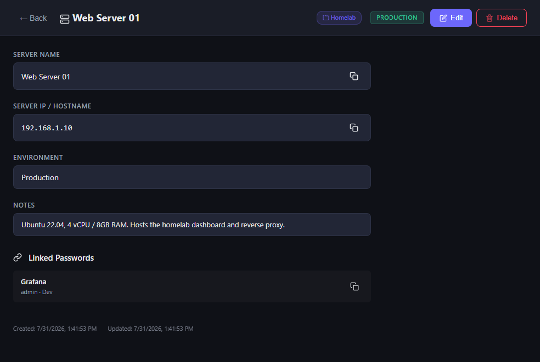
Task: Click the admin · Dev subtitle under Grafana
Action: [37, 292]
